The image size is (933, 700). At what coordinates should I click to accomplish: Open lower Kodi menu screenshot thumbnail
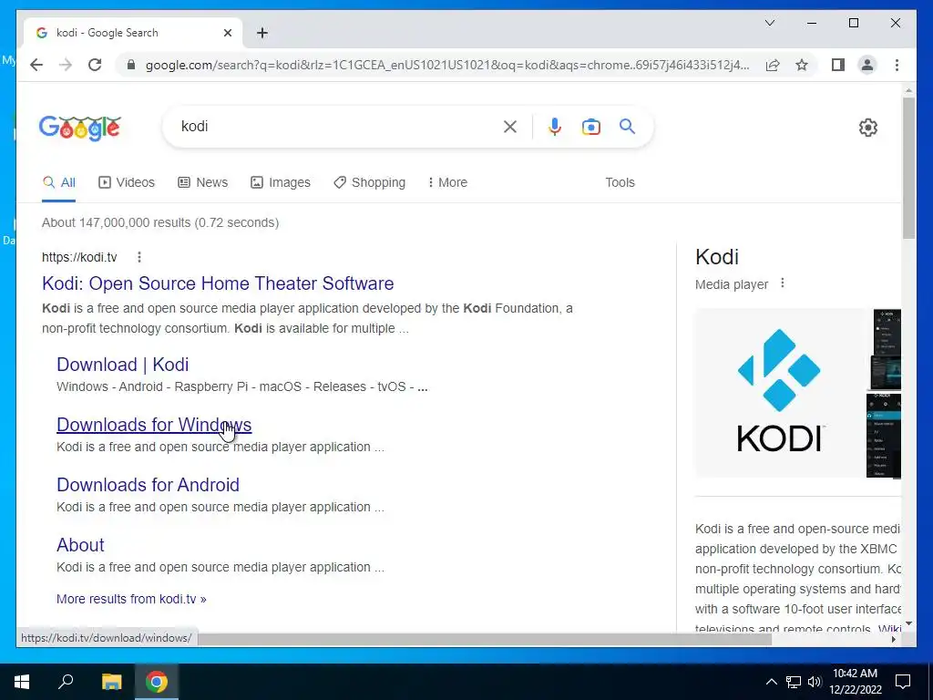click(x=884, y=435)
